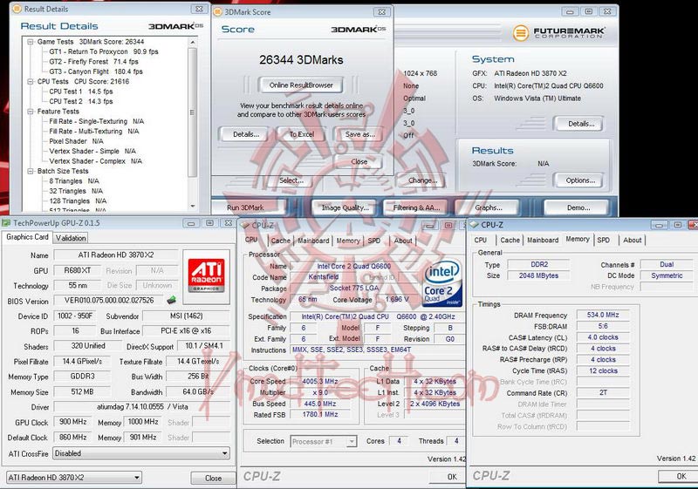
Task: Open the Processor #1 selection dropdown
Action: [x=352, y=441]
